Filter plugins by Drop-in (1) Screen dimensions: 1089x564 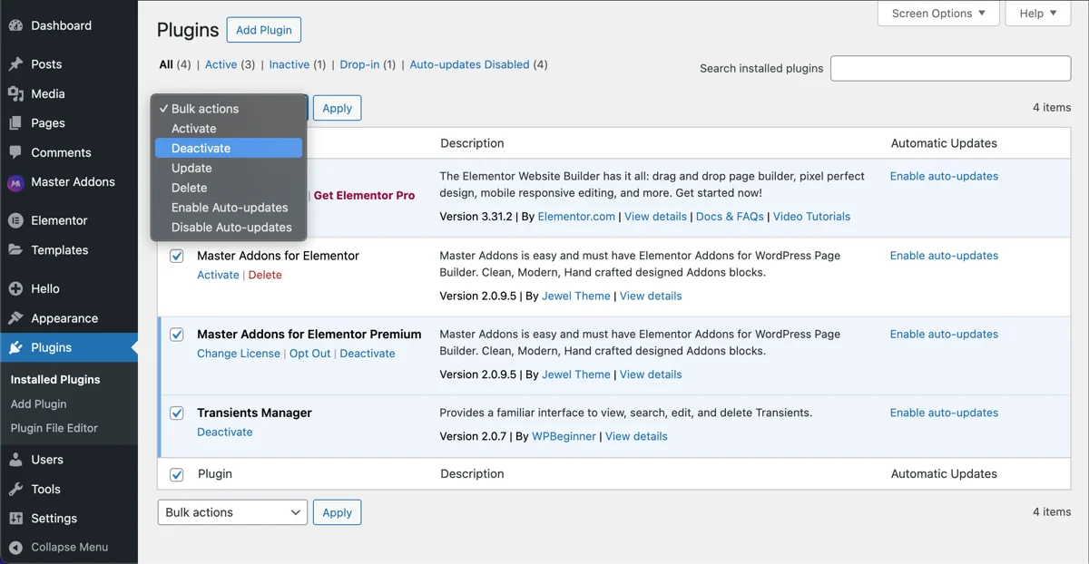[x=368, y=64]
